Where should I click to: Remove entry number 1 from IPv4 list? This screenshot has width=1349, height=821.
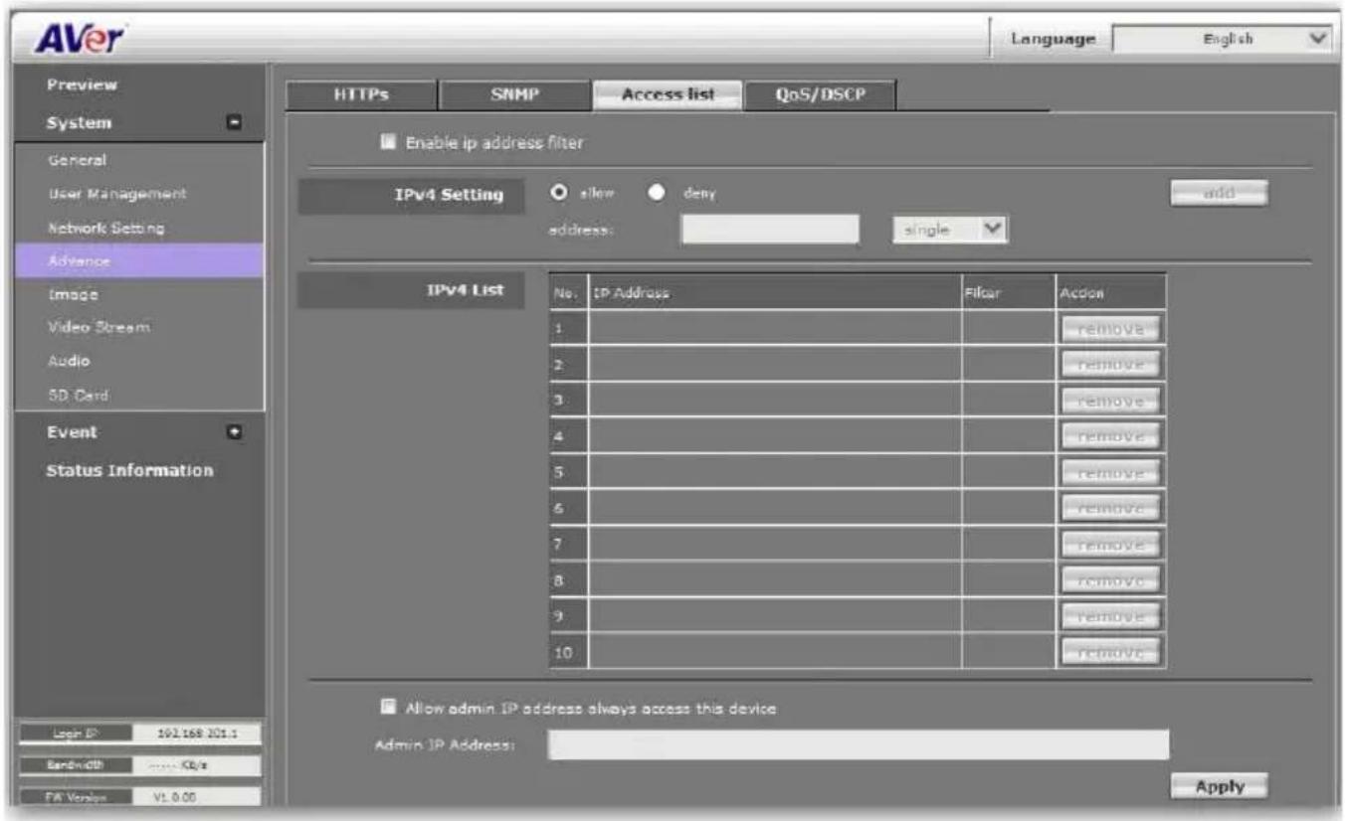pos(1110,328)
